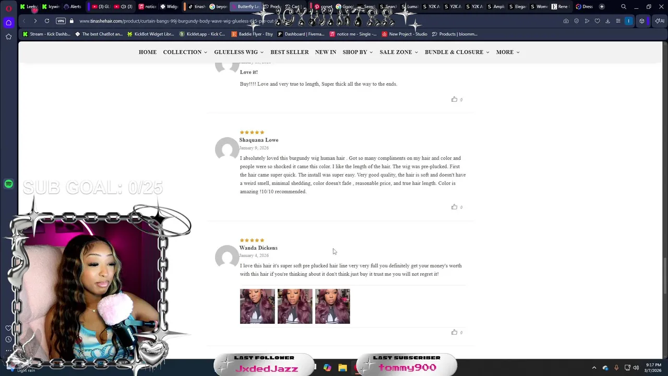Open The best ChatBot bookmark
This screenshot has width=668, height=376.
99,34
